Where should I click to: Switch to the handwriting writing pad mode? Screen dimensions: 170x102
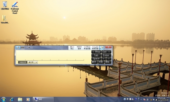click(x=18, y=48)
